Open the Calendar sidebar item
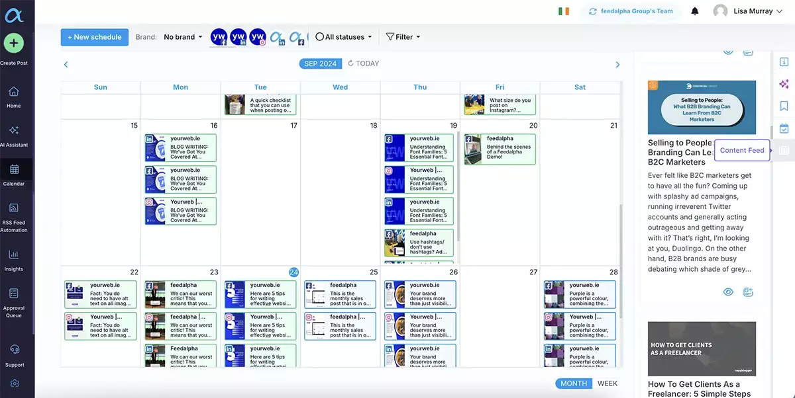This screenshot has width=795, height=398. pos(14,175)
